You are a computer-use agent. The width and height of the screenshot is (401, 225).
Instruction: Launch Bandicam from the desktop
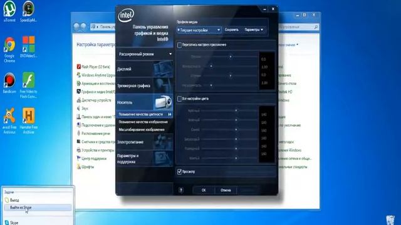(9, 83)
